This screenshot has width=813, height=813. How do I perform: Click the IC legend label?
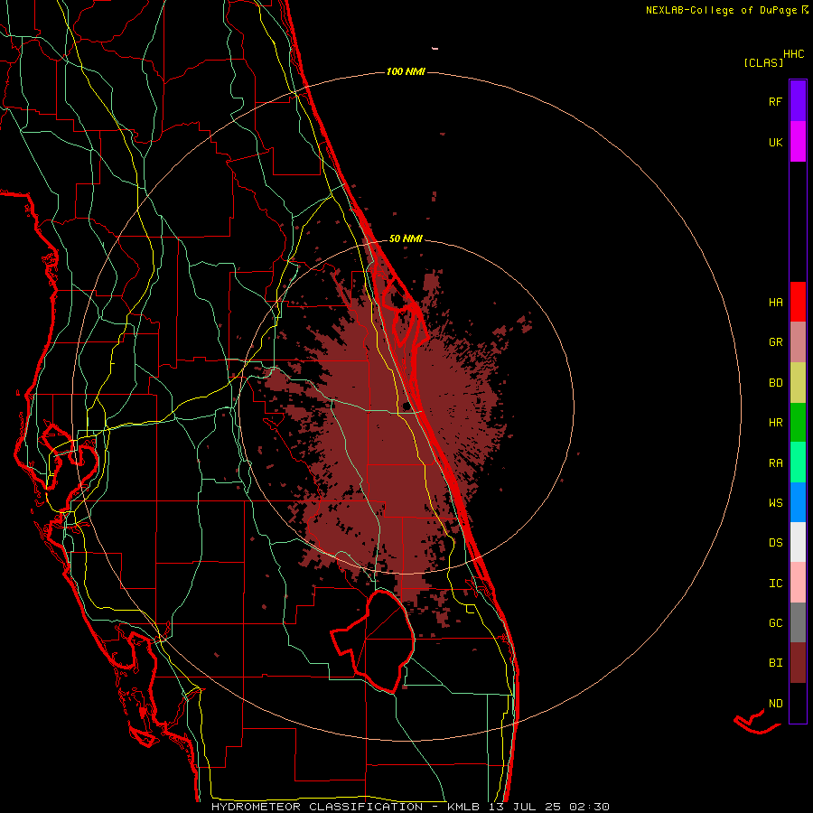click(x=775, y=584)
